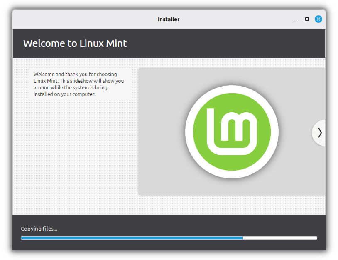Click the "Welcome to Linux Mint" heading
The image size is (338, 260).
click(x=75, y=43)
